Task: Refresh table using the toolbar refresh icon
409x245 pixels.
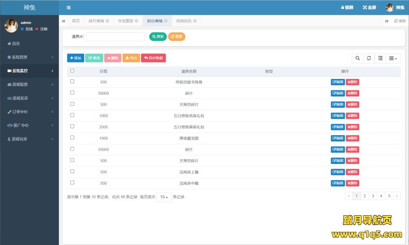Action: coord(369,58)
